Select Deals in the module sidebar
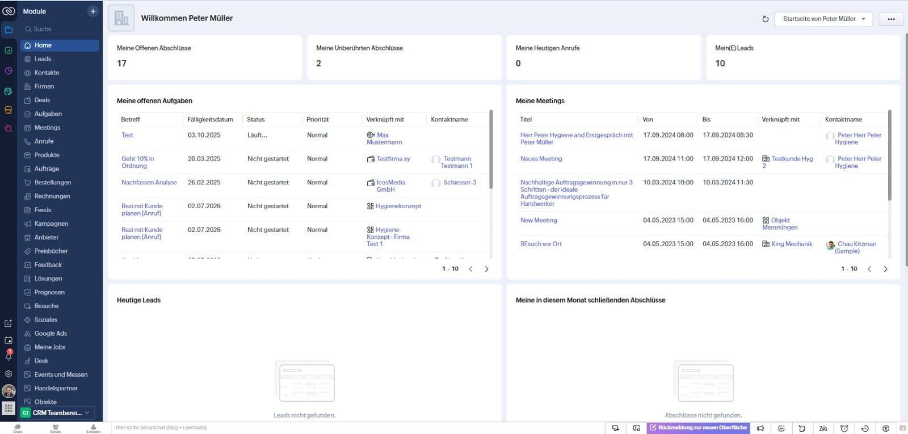 42,100
